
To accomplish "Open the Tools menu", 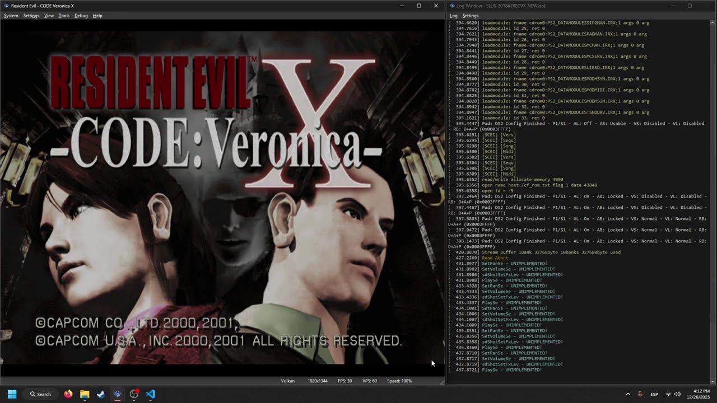I will point(64,16).
